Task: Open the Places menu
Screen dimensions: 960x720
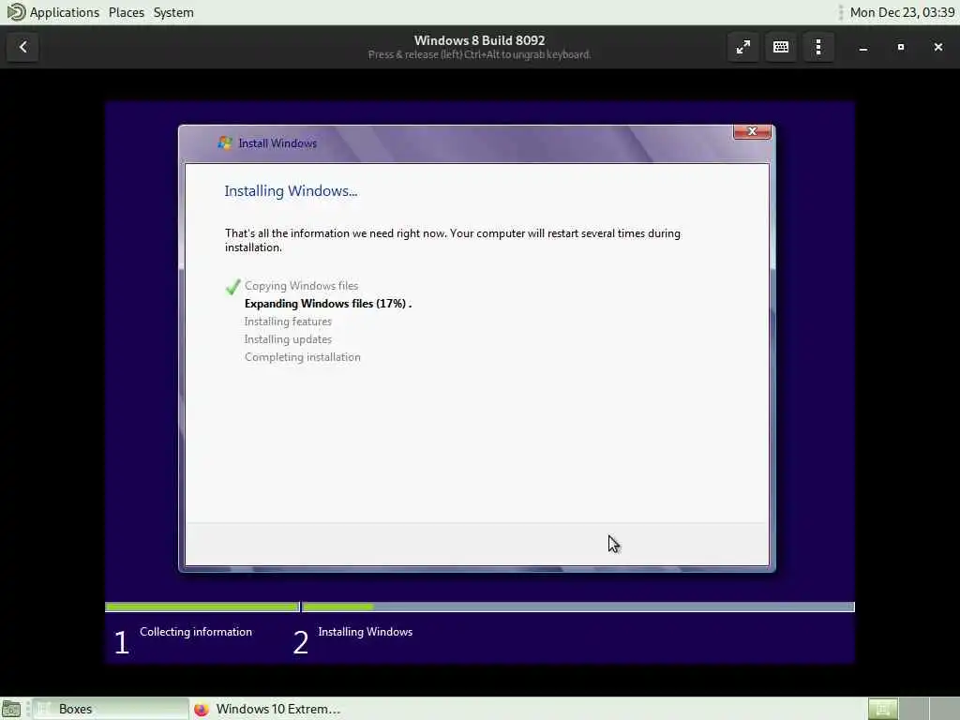Action: 127,12
